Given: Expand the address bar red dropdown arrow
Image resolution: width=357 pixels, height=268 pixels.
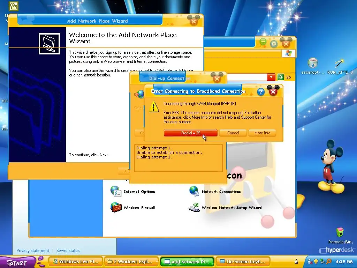Looking at the screenshot, I should click(x=271, y=77).
